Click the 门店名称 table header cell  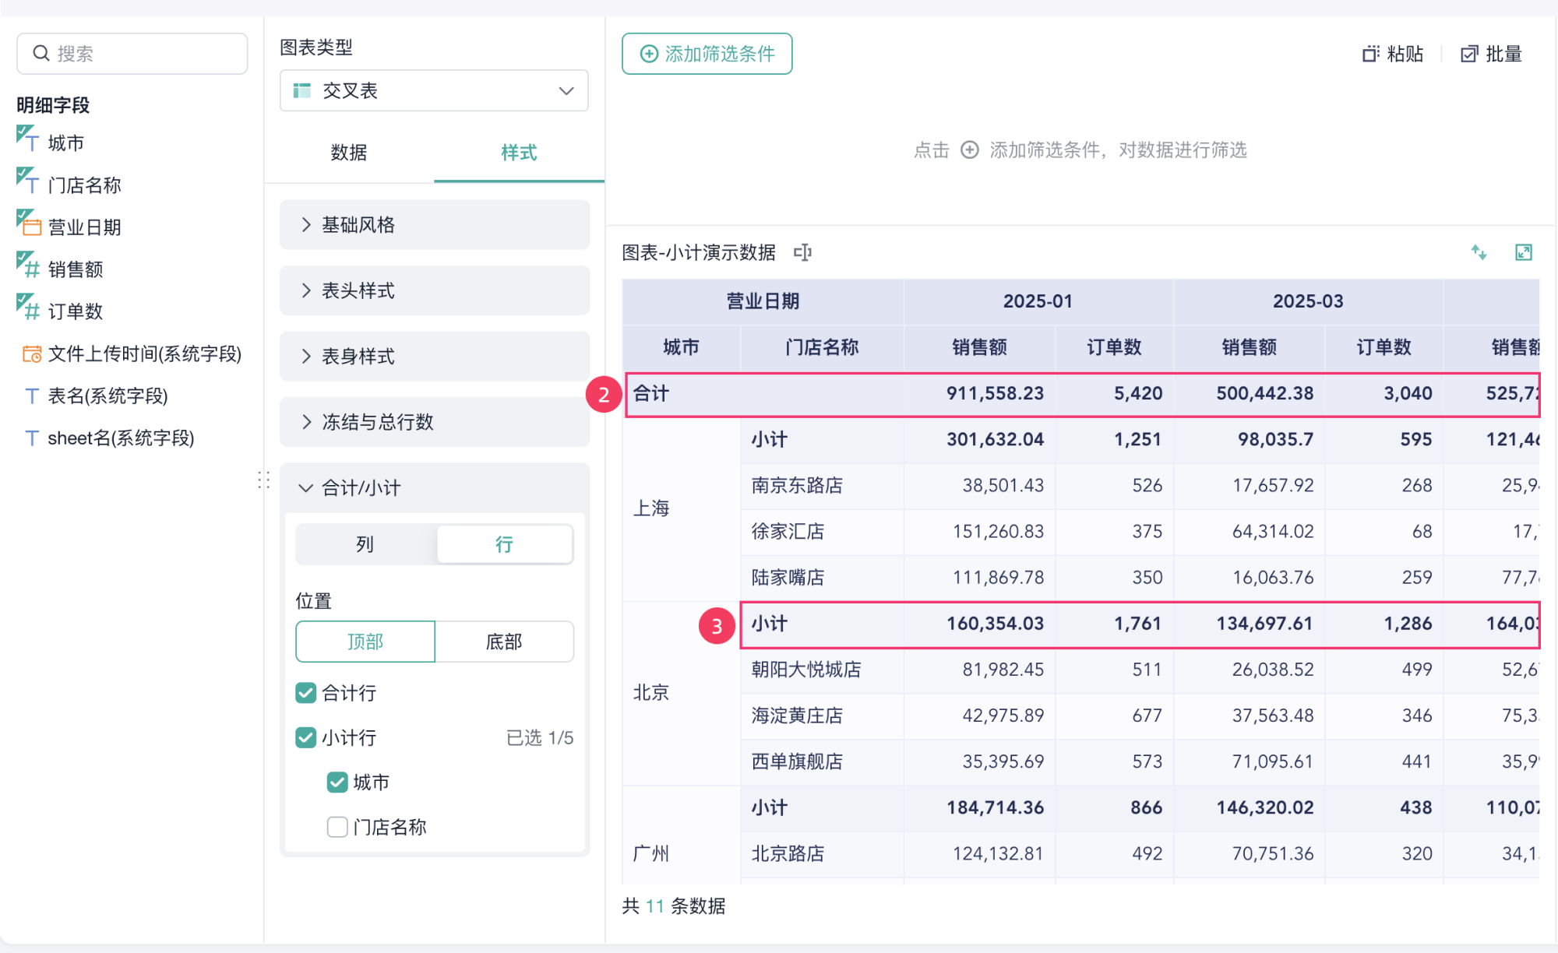822,347
